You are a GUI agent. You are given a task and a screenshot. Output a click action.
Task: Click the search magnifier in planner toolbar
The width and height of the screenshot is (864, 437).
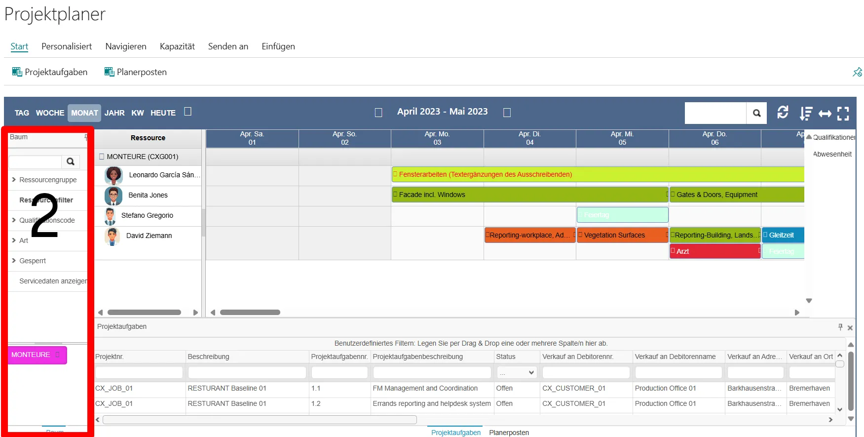(x=756, y=113)
